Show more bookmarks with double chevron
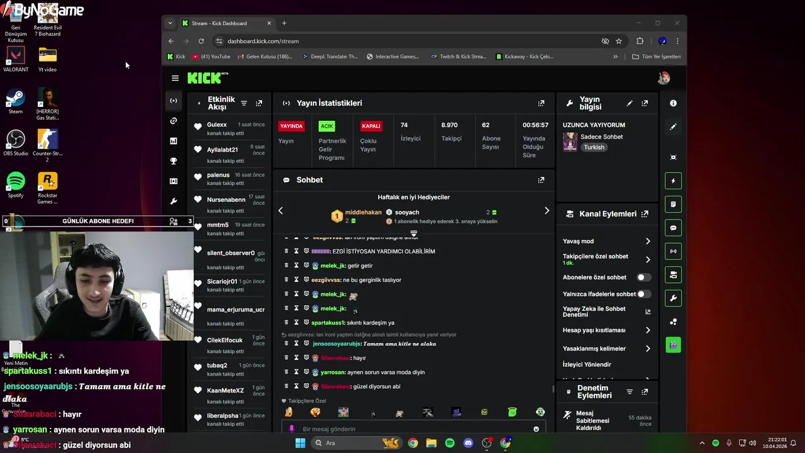Viewport: 805px width, 453px height. pyautogui.click(x=615, y=57)
